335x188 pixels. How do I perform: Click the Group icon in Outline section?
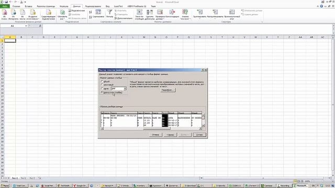(199, 13)
